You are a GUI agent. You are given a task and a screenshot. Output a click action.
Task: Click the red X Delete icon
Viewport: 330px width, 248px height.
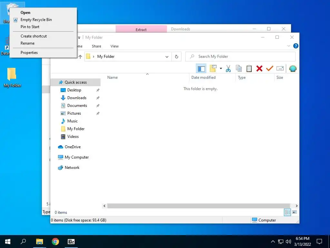tap(259, 68)
